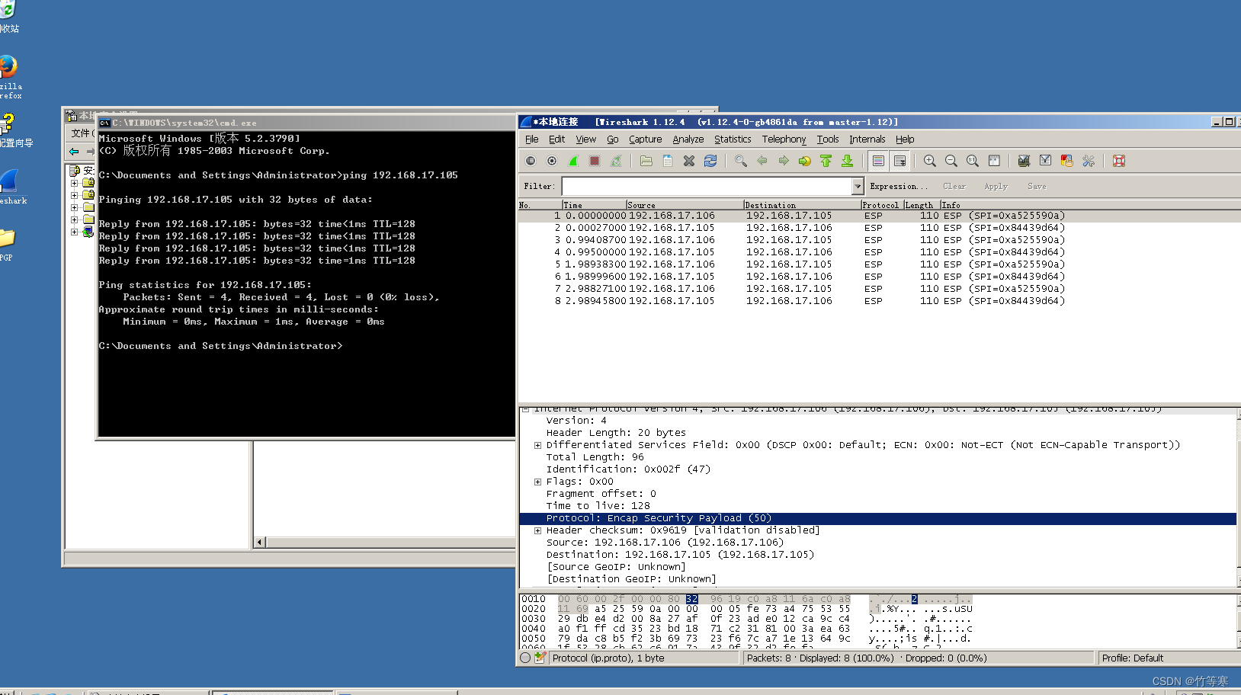Show capture options dialog icon

[552, 161]
